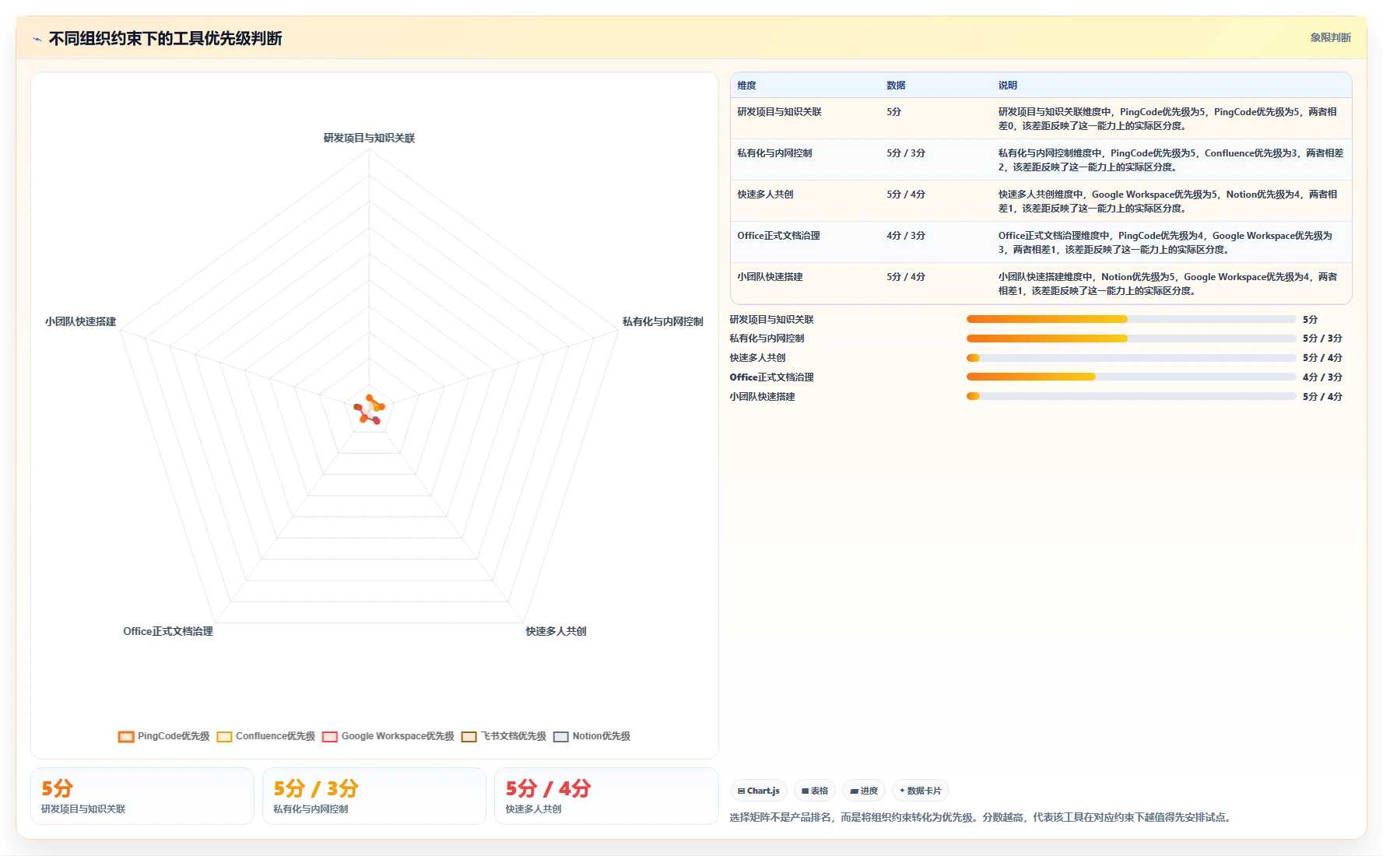Click progress bar for 小团队快速搭建

pos(1131,396)
